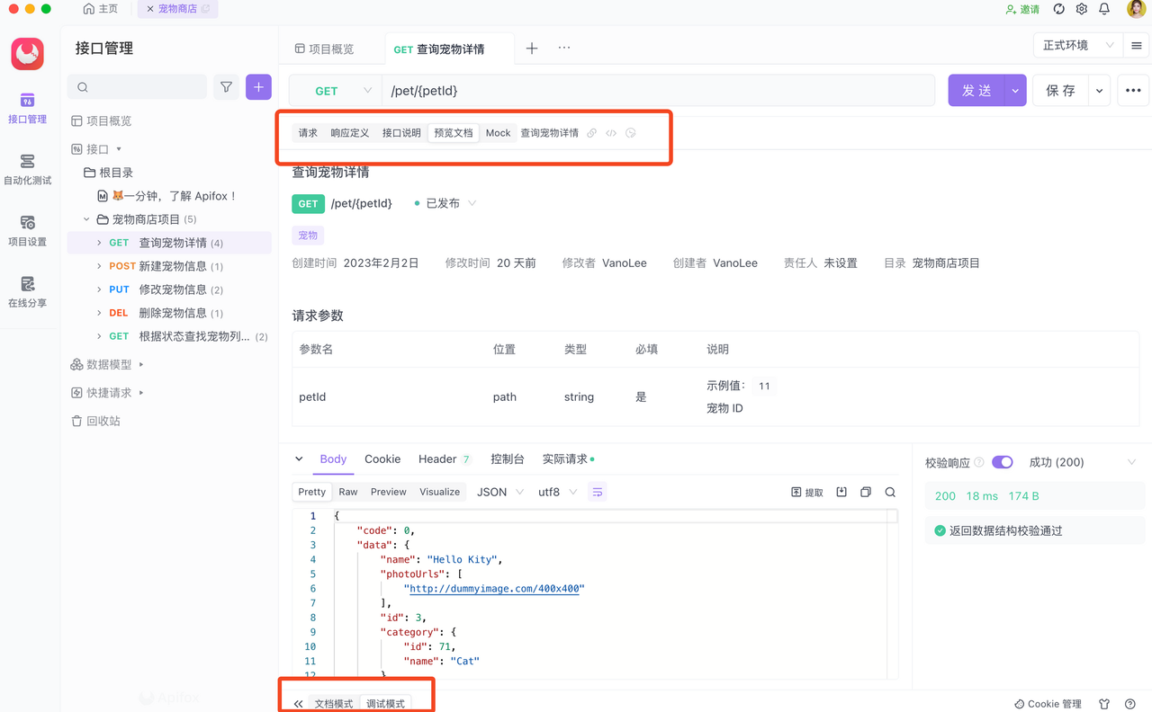1152x712 pixels.
Task: Open settings via the top gear icon
Action: pos(1081,9)
